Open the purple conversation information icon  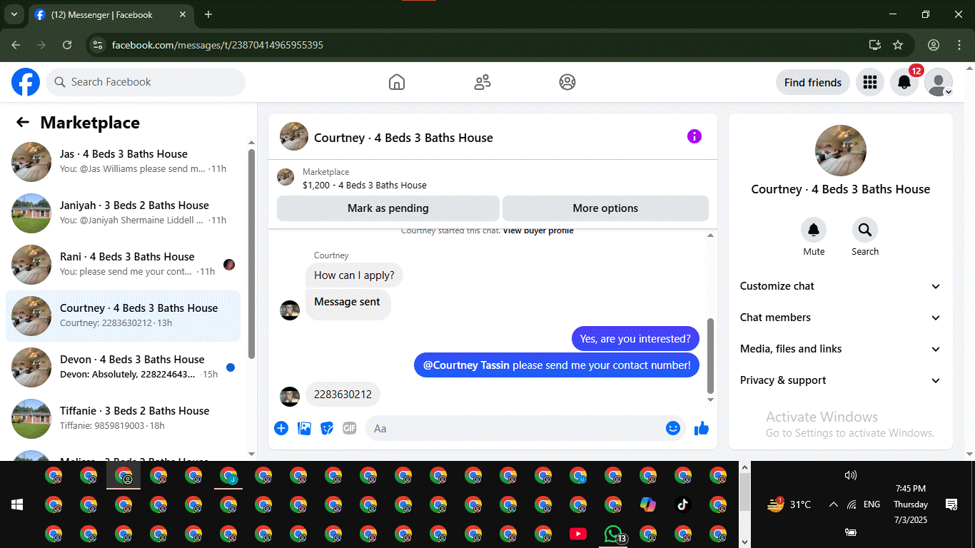694,136
